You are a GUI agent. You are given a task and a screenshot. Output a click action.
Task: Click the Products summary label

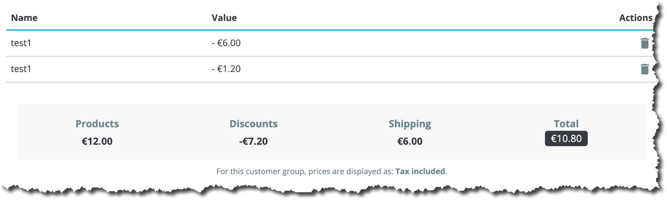[x=97, y=124]
